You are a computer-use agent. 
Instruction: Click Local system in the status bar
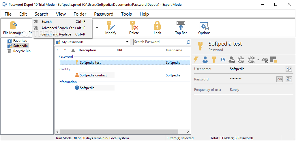[x=119, y=138]
